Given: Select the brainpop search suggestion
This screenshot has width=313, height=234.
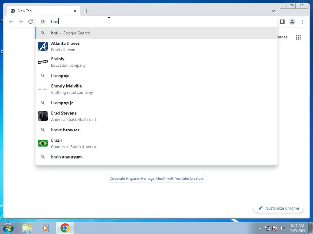Looking at the screenshot, I should coord(156,76).
